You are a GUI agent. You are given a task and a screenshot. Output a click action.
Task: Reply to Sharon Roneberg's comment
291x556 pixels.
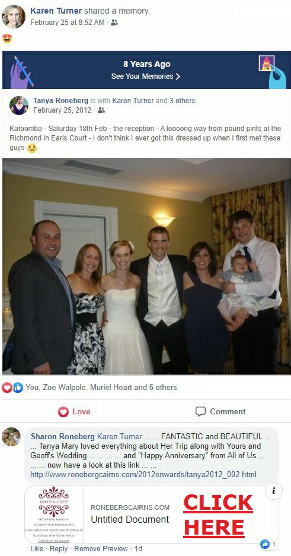pos(59,548)
